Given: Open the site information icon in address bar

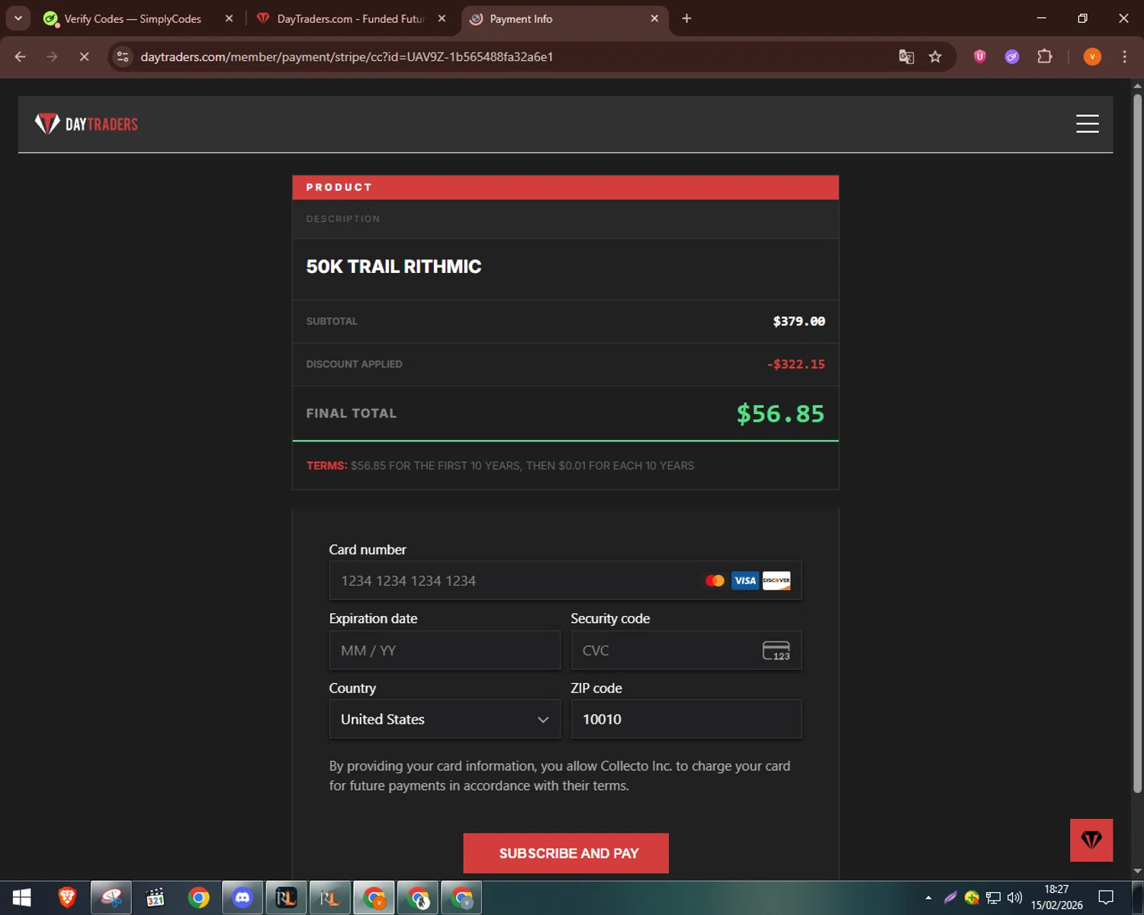Looking at the screenshot, I should 123,56.
